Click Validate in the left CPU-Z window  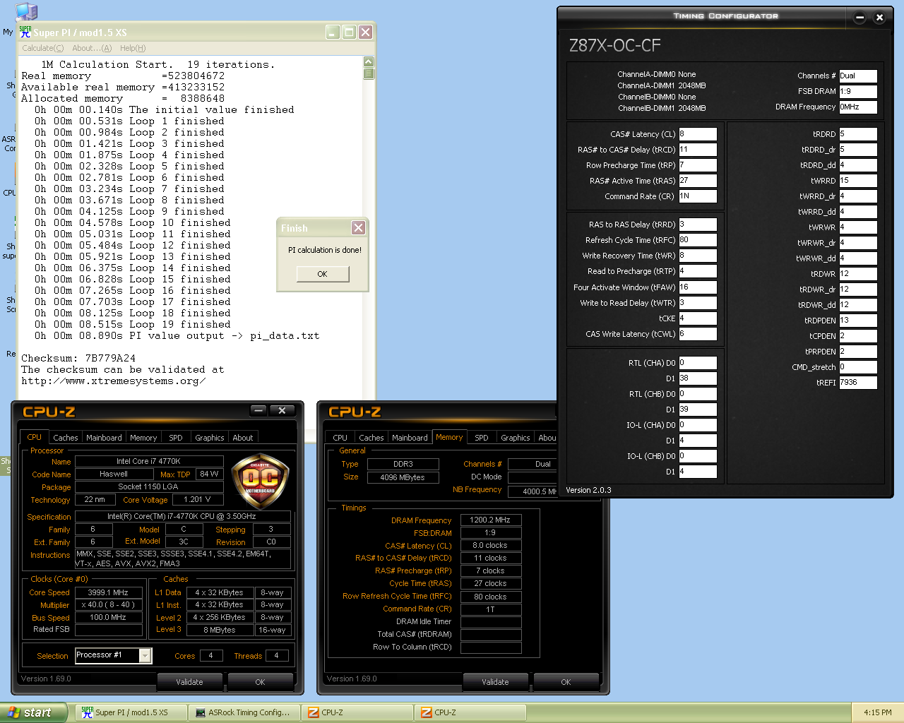point(189,682)
